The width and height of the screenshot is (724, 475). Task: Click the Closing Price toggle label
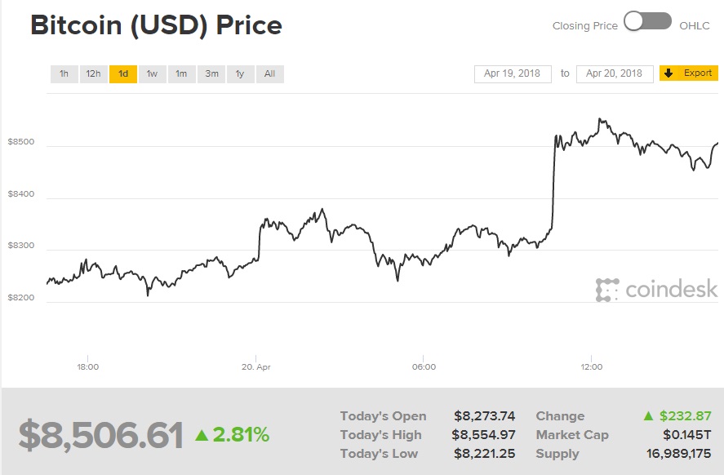pos(584,25)
